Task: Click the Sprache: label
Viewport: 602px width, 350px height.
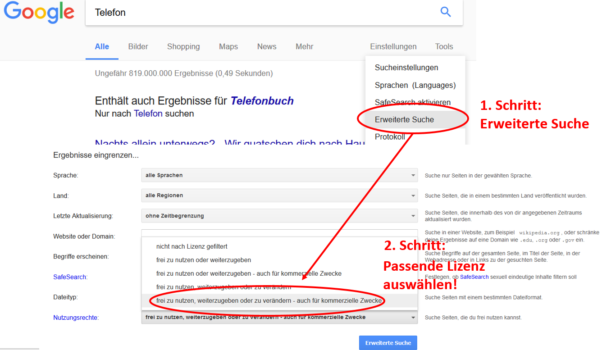Action: point(66,176)
